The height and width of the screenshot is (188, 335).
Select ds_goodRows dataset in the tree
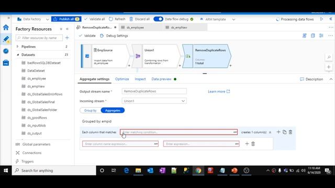click(37, 118)
